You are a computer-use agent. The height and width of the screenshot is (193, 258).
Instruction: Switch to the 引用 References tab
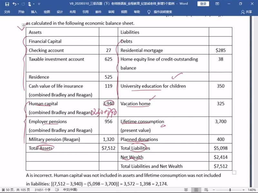click(85, 12)
